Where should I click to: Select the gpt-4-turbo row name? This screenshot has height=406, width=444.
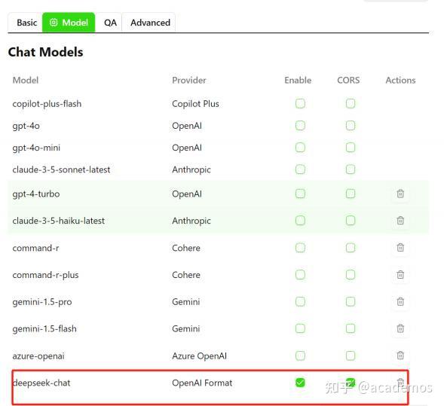tap(36, 194)
